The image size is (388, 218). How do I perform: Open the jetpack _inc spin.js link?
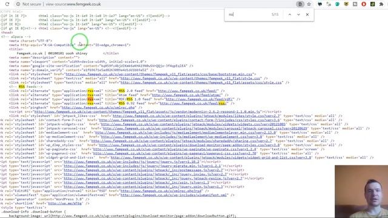pyautogui.click(x=136, y=182)
